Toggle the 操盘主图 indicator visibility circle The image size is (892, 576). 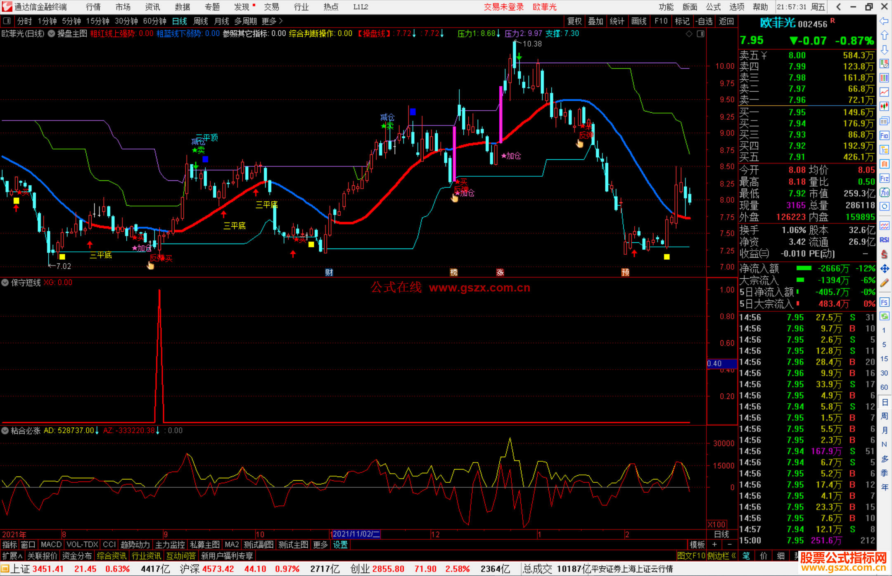click(x=52, y=33)
